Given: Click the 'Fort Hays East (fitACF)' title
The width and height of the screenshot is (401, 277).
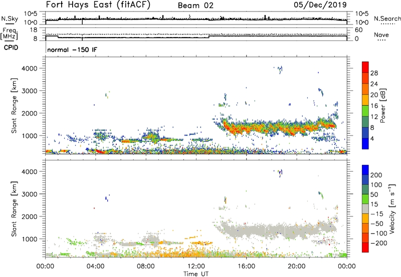Looking at the screenshot, I should (x=98, y=5).
